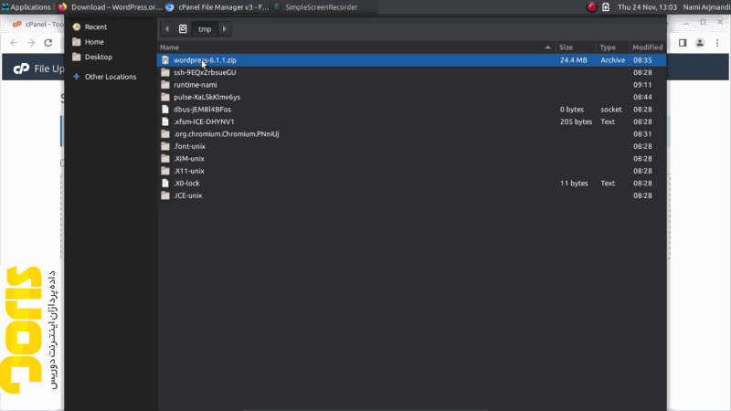731x411 pixels.
Task: Click the path bar left arrow
Action: [167, 29]
